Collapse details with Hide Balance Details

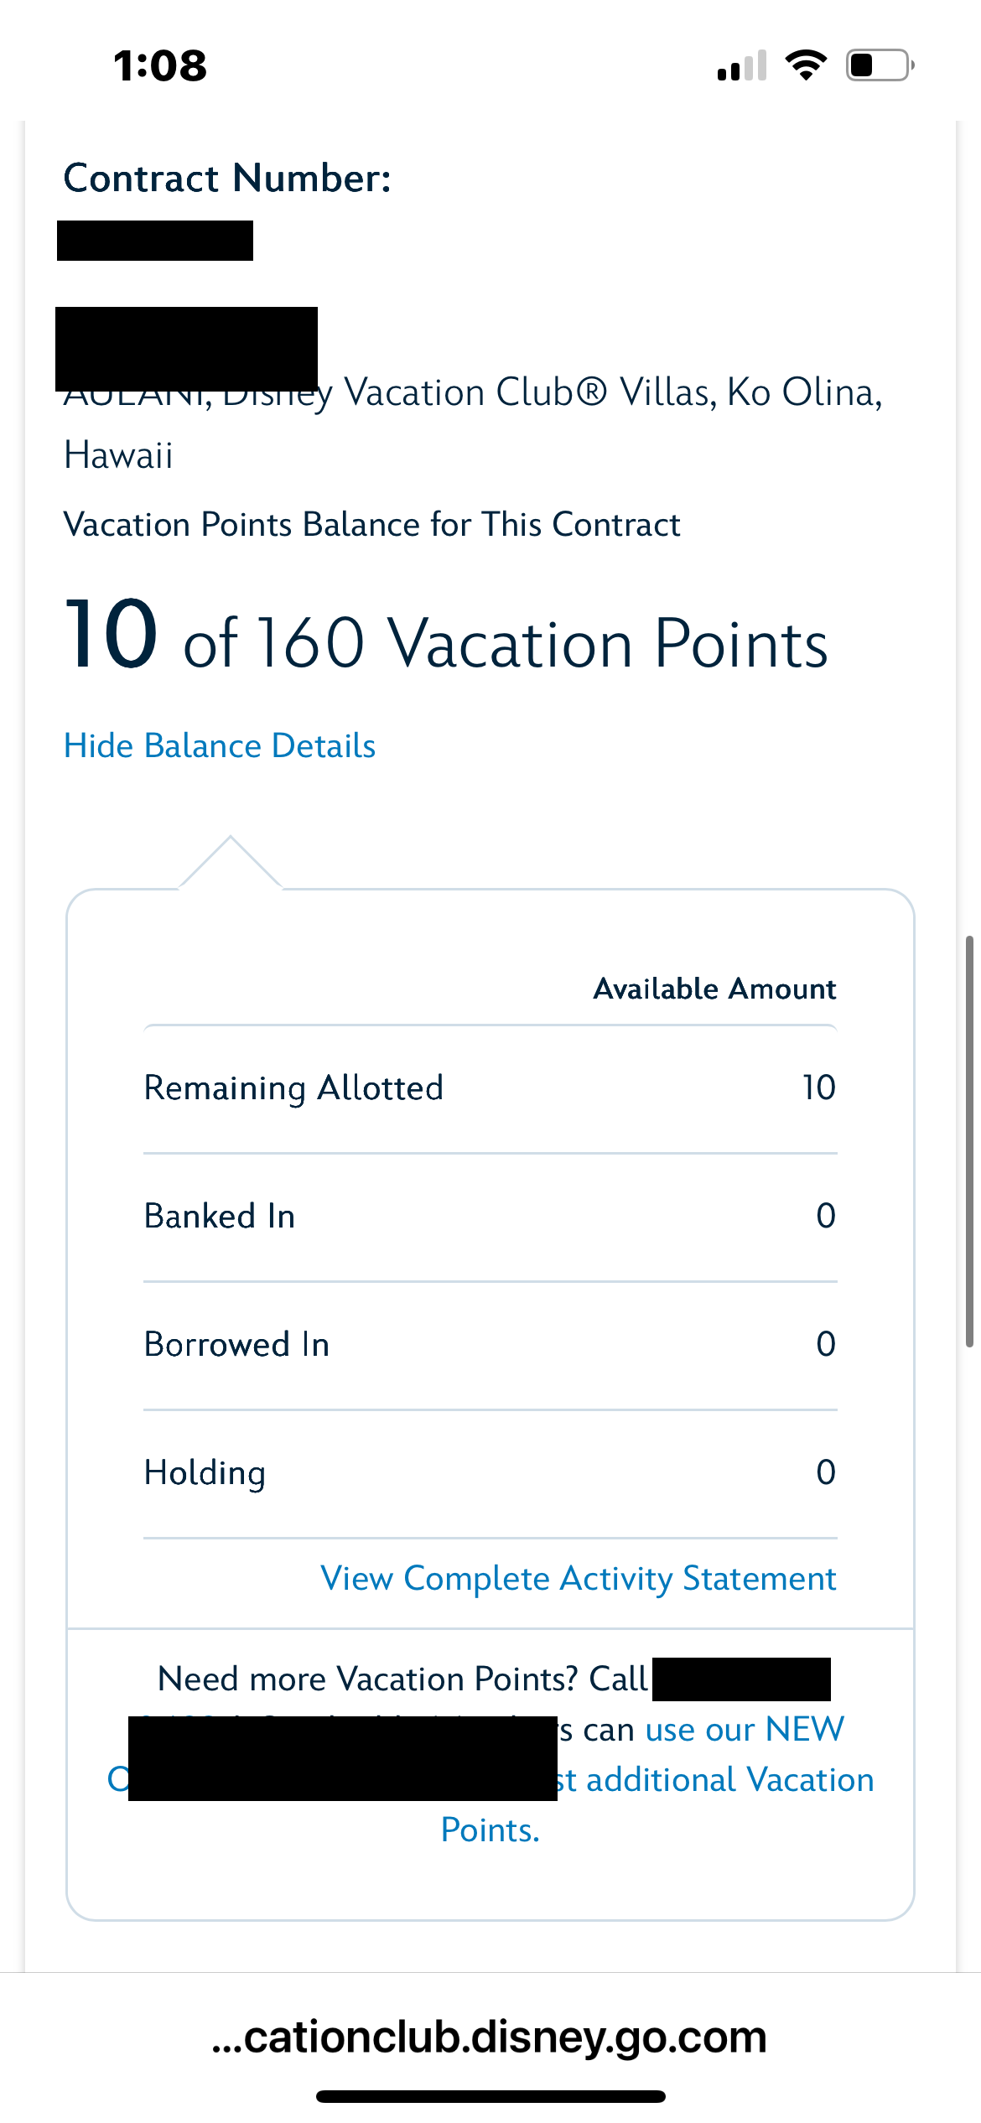coord(220,746)
